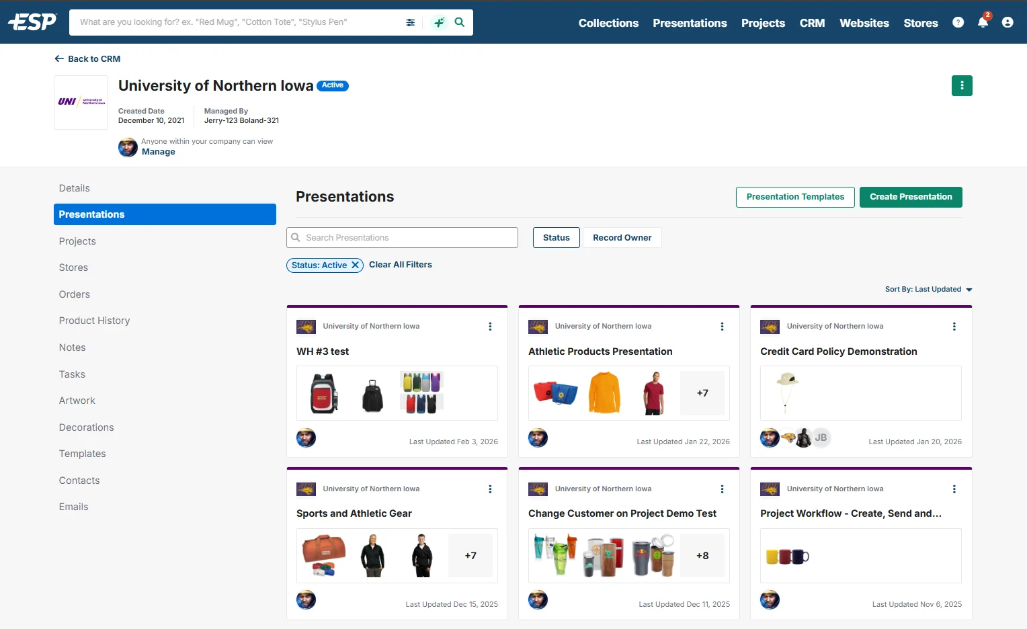Open kebab menu on Athletic Products Presentation card
The height and width of the screenshot is (629, 1027).
[722, 327]
